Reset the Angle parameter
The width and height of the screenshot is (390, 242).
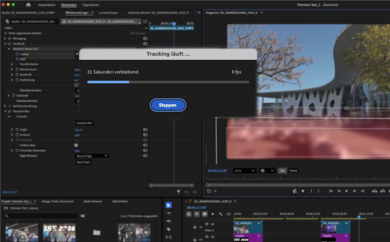145,129
